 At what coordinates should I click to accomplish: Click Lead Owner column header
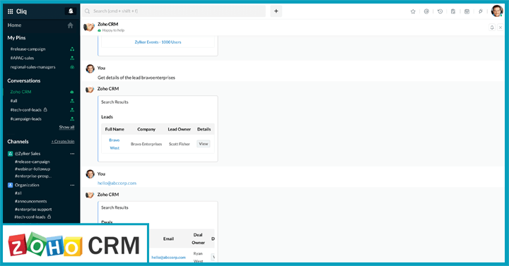[x=179, y=129]
